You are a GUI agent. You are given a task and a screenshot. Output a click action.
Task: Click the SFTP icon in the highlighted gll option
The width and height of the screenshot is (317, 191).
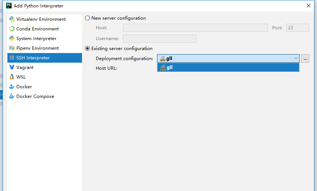coord(163,67)
